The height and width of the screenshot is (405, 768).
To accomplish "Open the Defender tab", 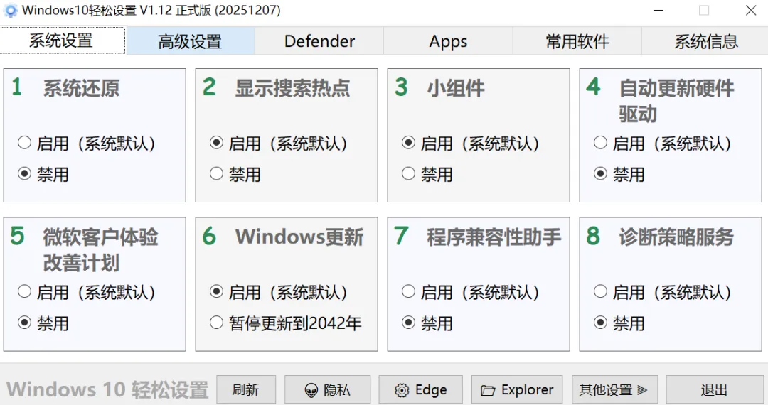I will [319, 41].
